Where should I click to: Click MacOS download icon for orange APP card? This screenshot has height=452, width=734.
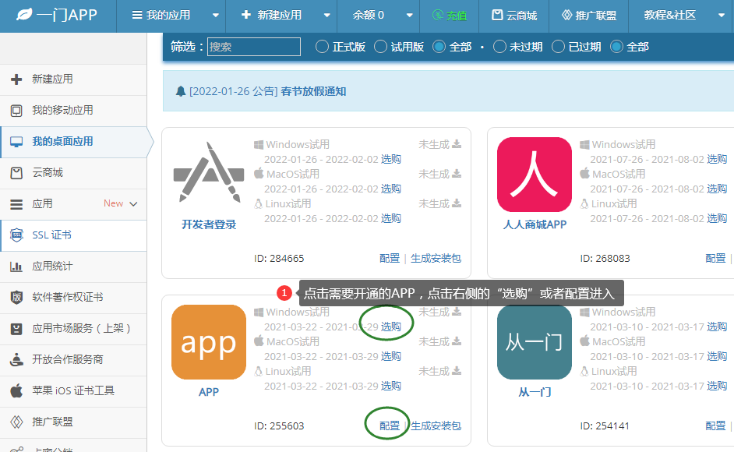click(x=457, y=341)
